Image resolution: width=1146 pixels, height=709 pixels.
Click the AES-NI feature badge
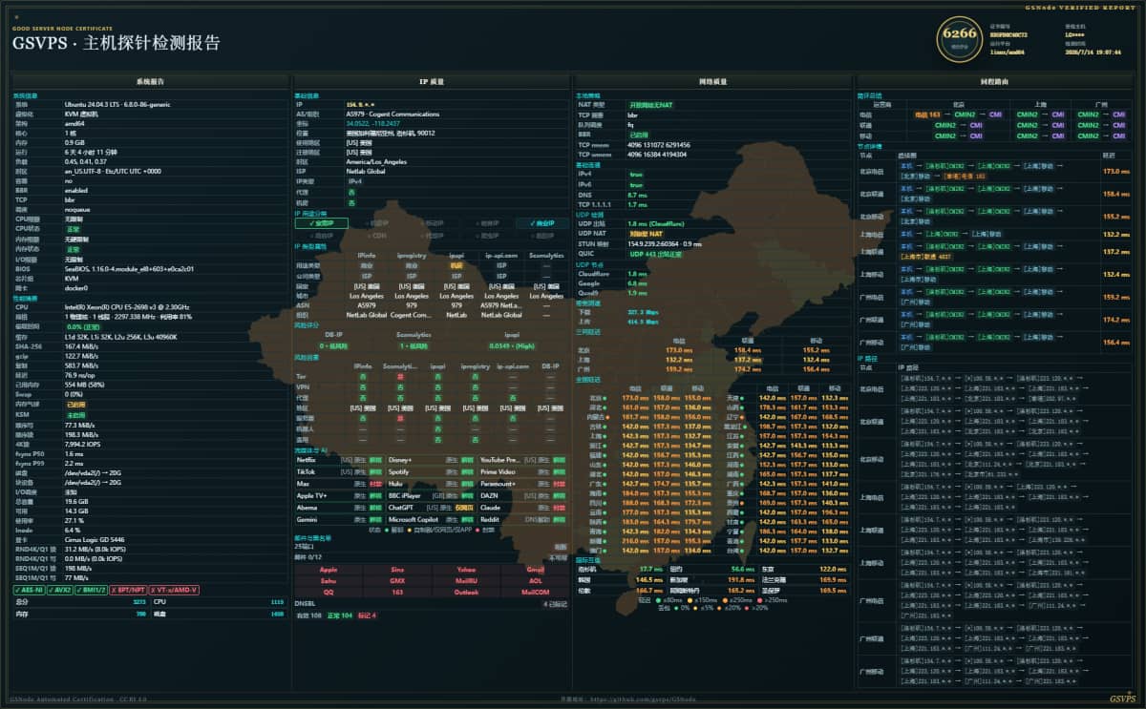coord(30,590)
